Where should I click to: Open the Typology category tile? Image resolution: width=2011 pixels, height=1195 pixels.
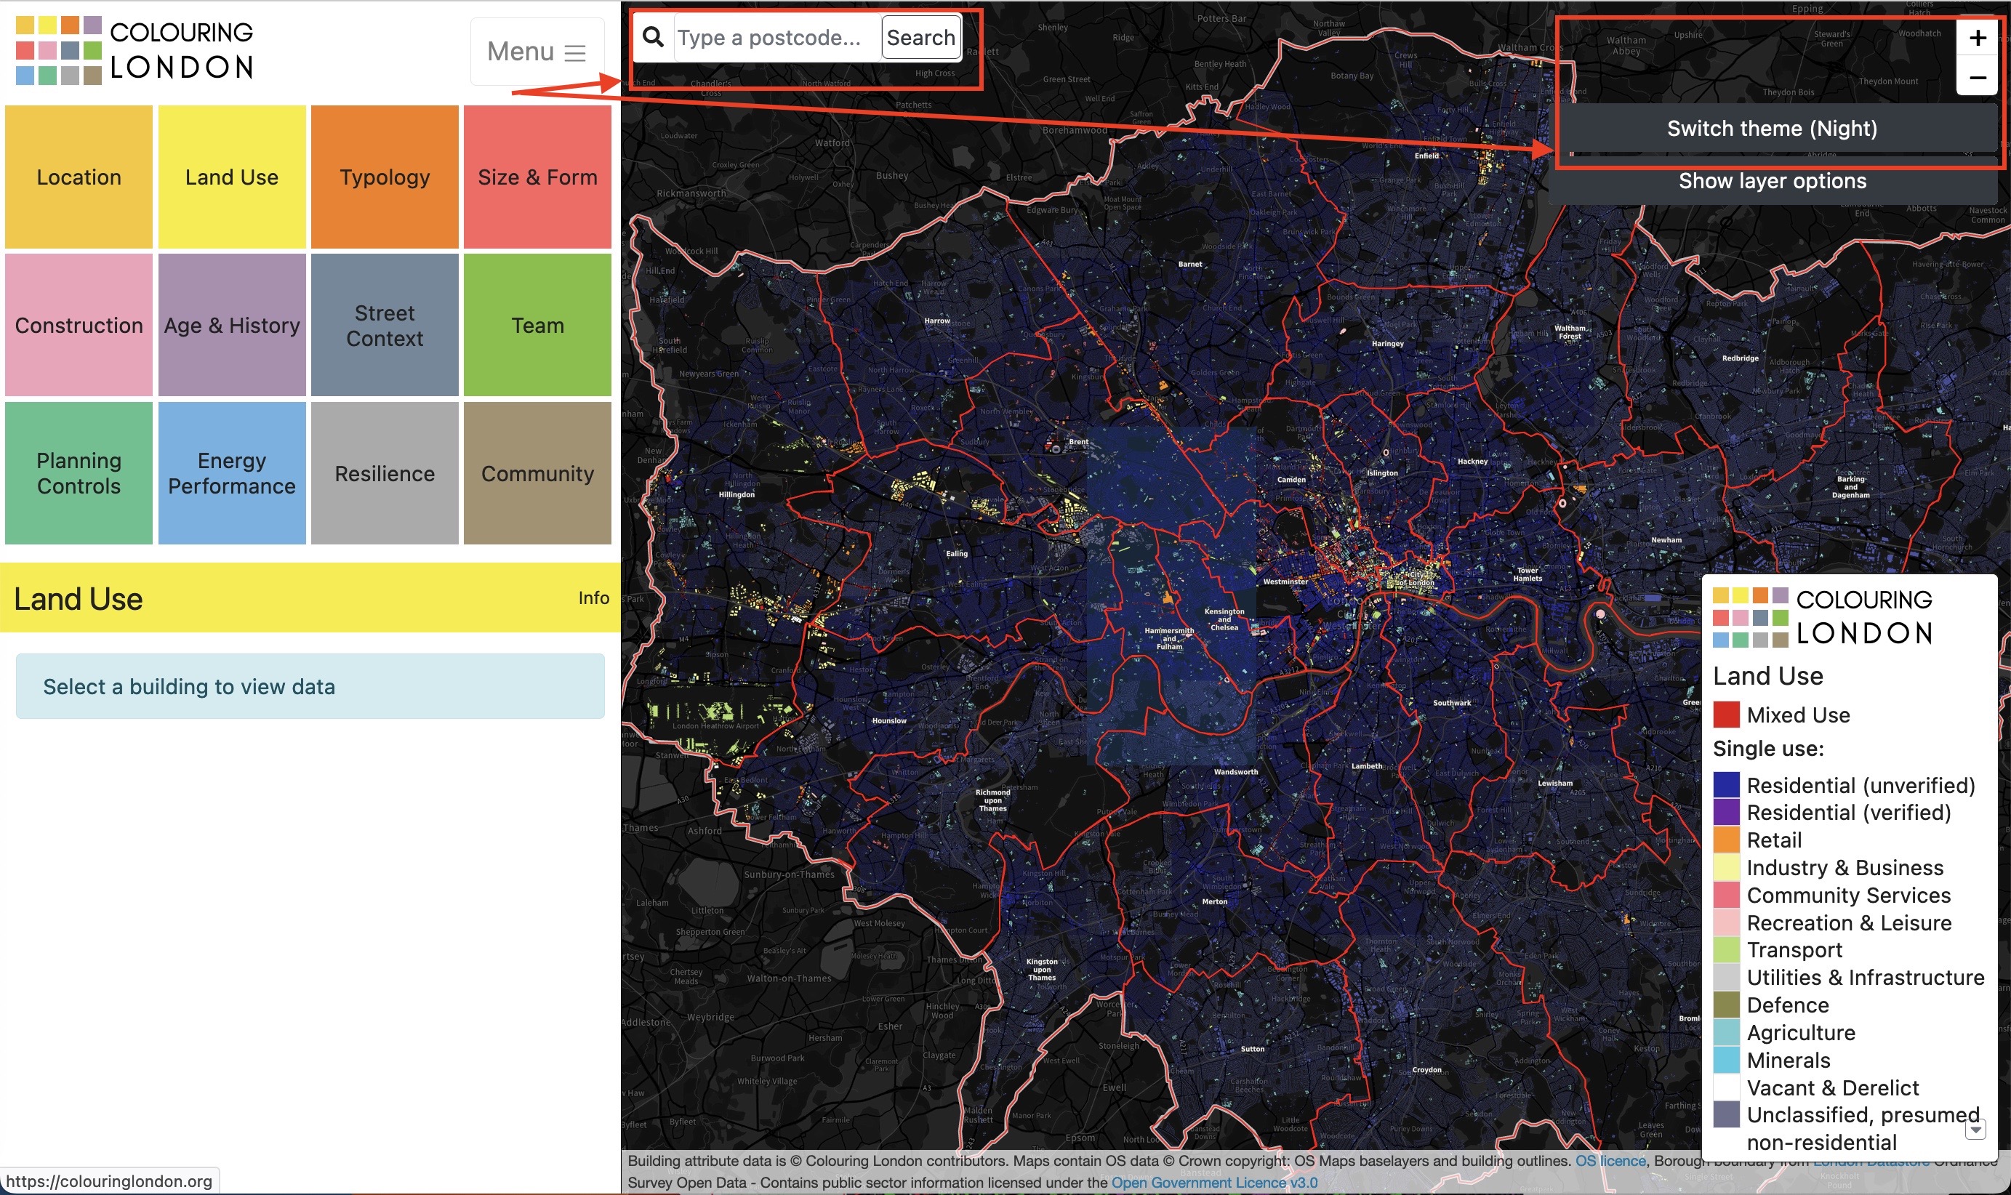coord(385,177)
